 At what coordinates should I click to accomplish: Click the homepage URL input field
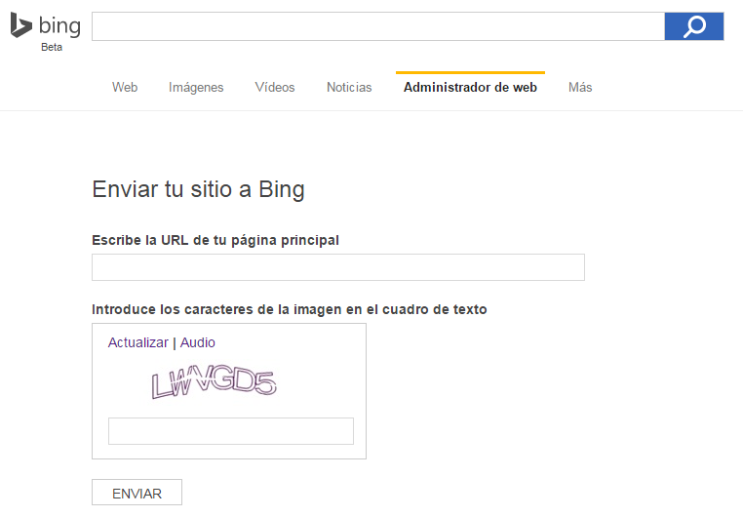point(337,267)
